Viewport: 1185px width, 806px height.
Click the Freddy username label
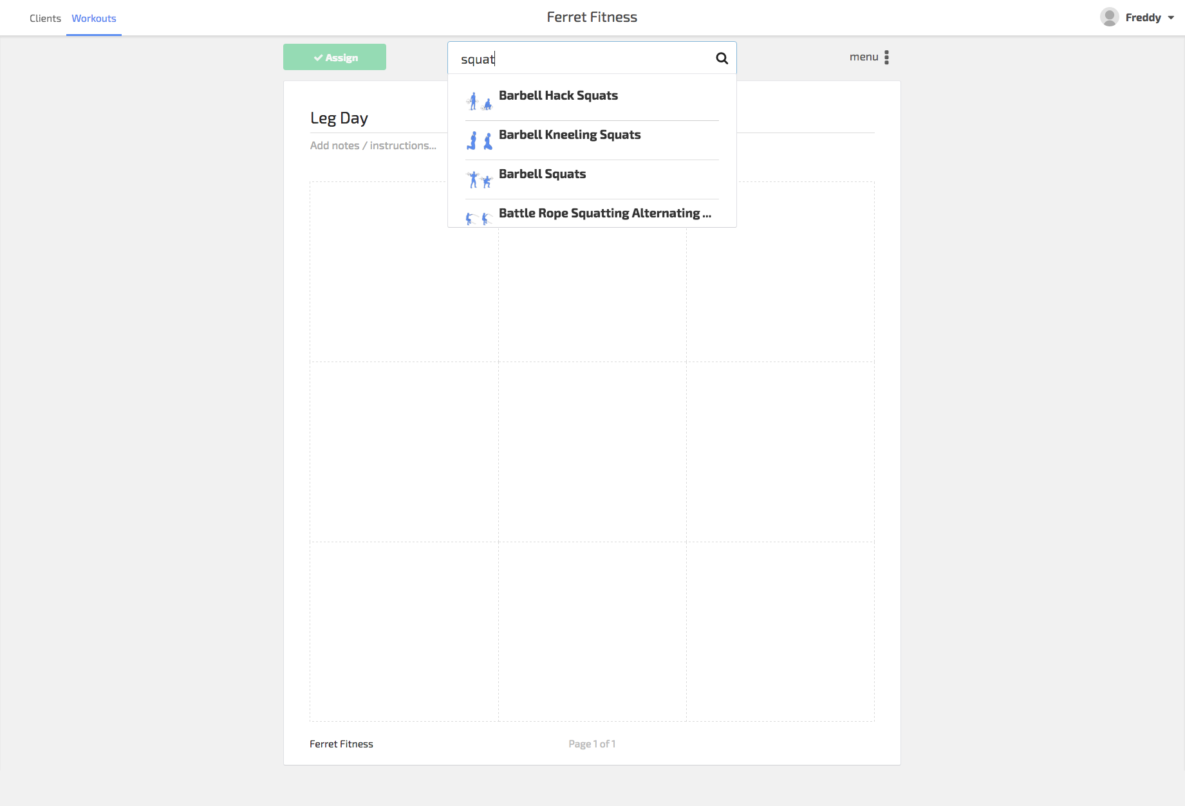(1143, 18)
